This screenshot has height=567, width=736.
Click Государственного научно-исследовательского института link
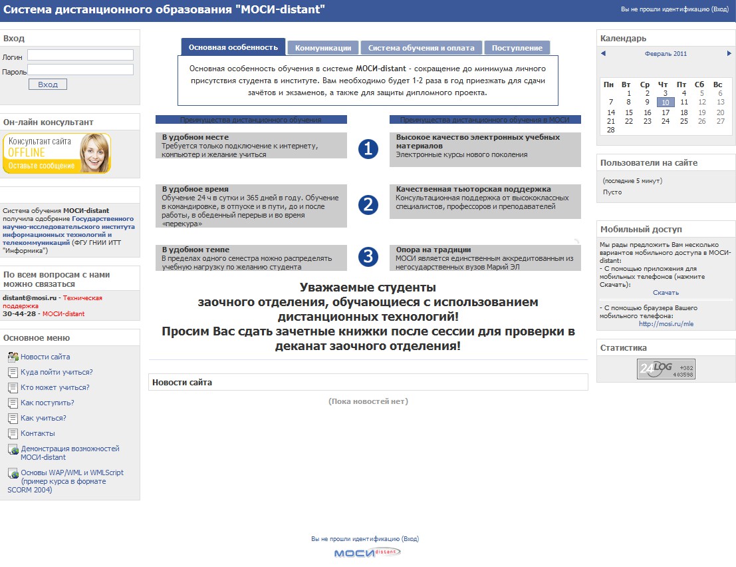(x=68, y=231)
